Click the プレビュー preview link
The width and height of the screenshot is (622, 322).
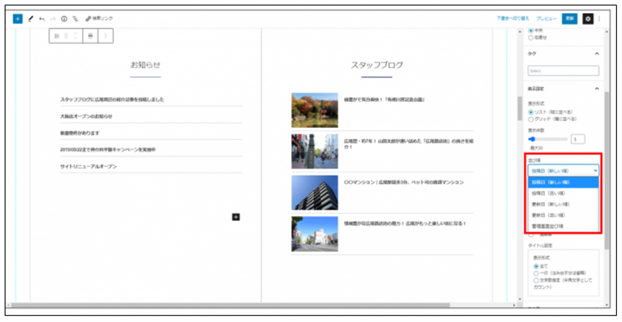coord(546,19)
